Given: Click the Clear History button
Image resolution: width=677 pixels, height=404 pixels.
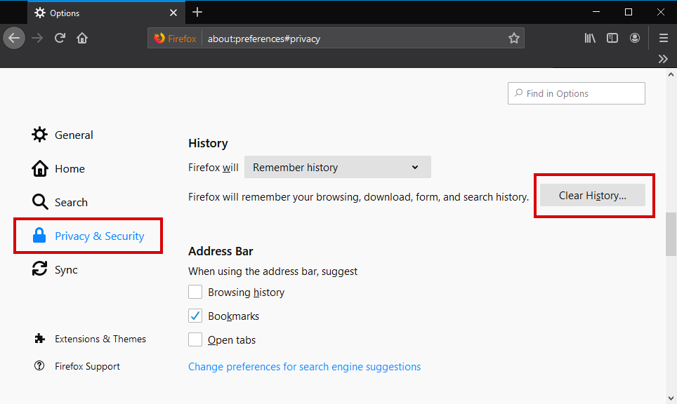Looking at the screenshot, I should [x=592, y=196].
